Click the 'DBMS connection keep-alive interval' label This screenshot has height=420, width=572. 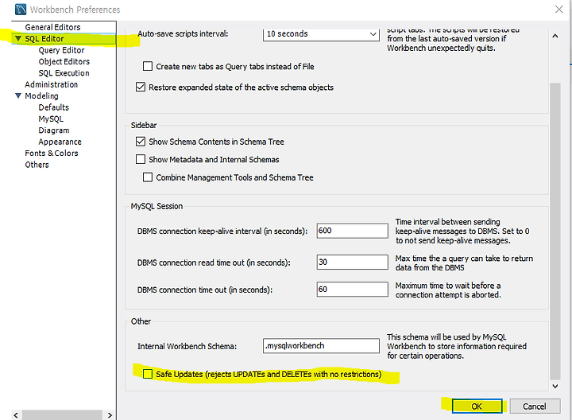coord(222,231)
